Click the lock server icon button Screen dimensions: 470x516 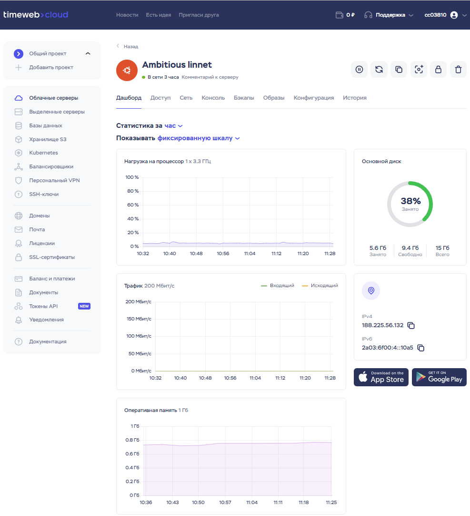(x=439, y=70)
